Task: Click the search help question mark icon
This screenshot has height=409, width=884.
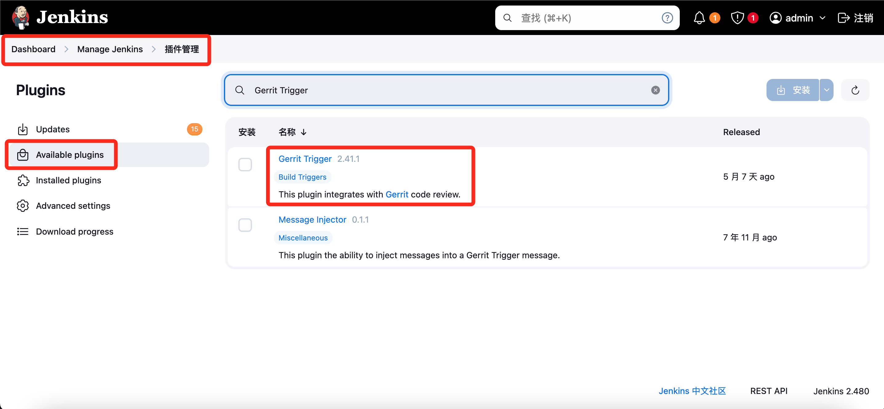Action: tap(667, 18)
